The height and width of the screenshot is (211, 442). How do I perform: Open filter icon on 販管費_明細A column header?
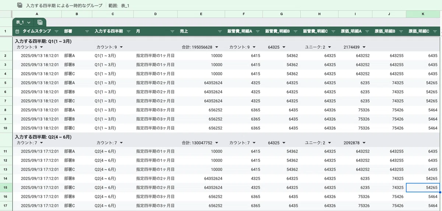click(257, 31)
